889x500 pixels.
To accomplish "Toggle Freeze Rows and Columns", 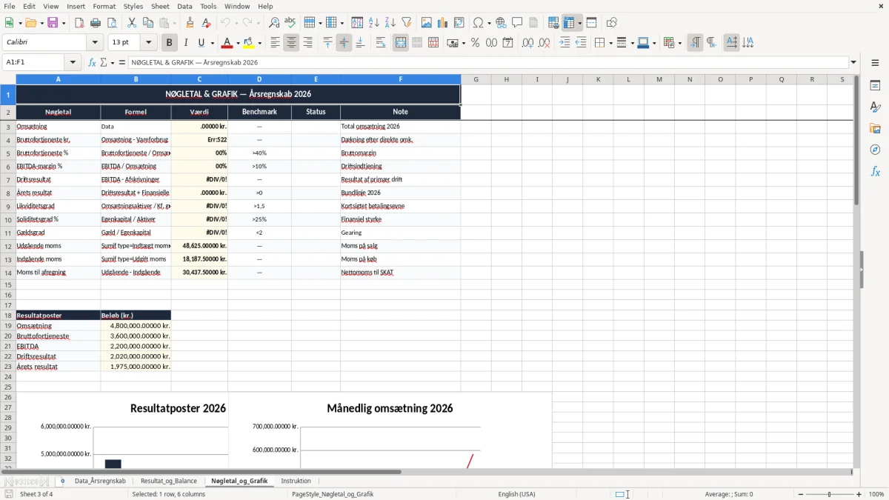I will [569, 23].
